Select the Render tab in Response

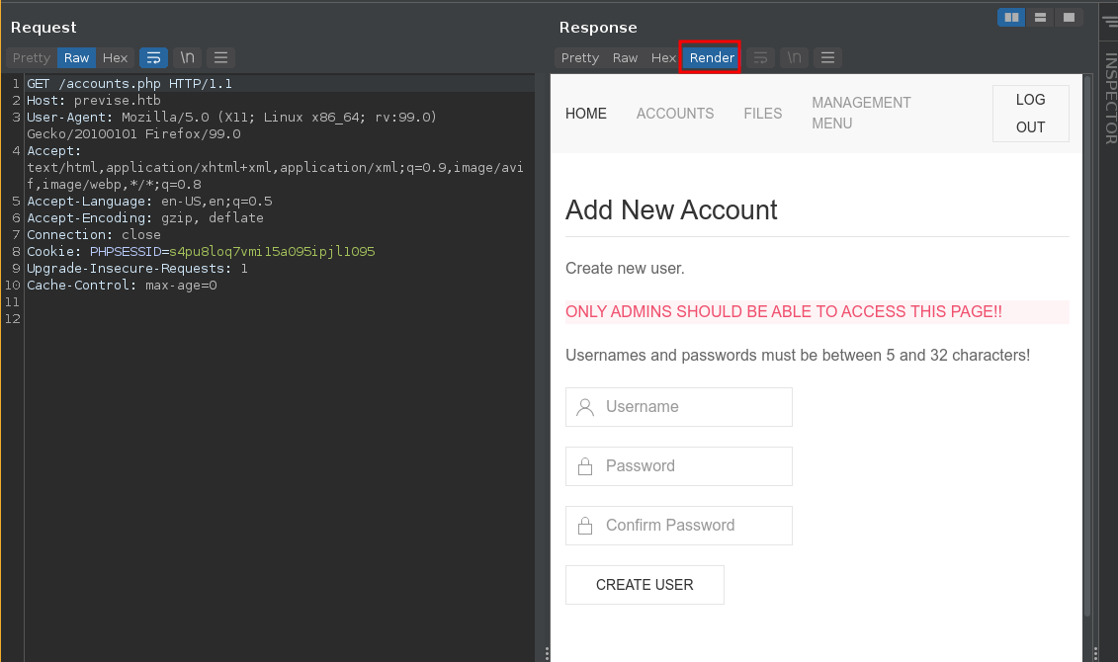pos(712,58)
